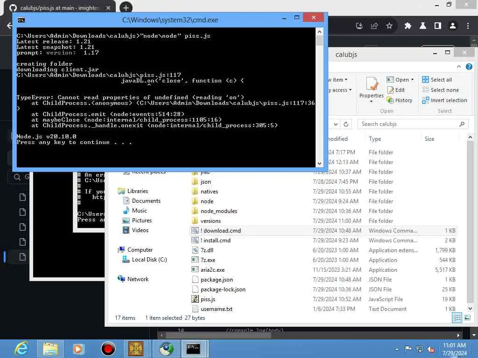
Task: Open Explorer help question mark icon
Action: coord(469,67)
